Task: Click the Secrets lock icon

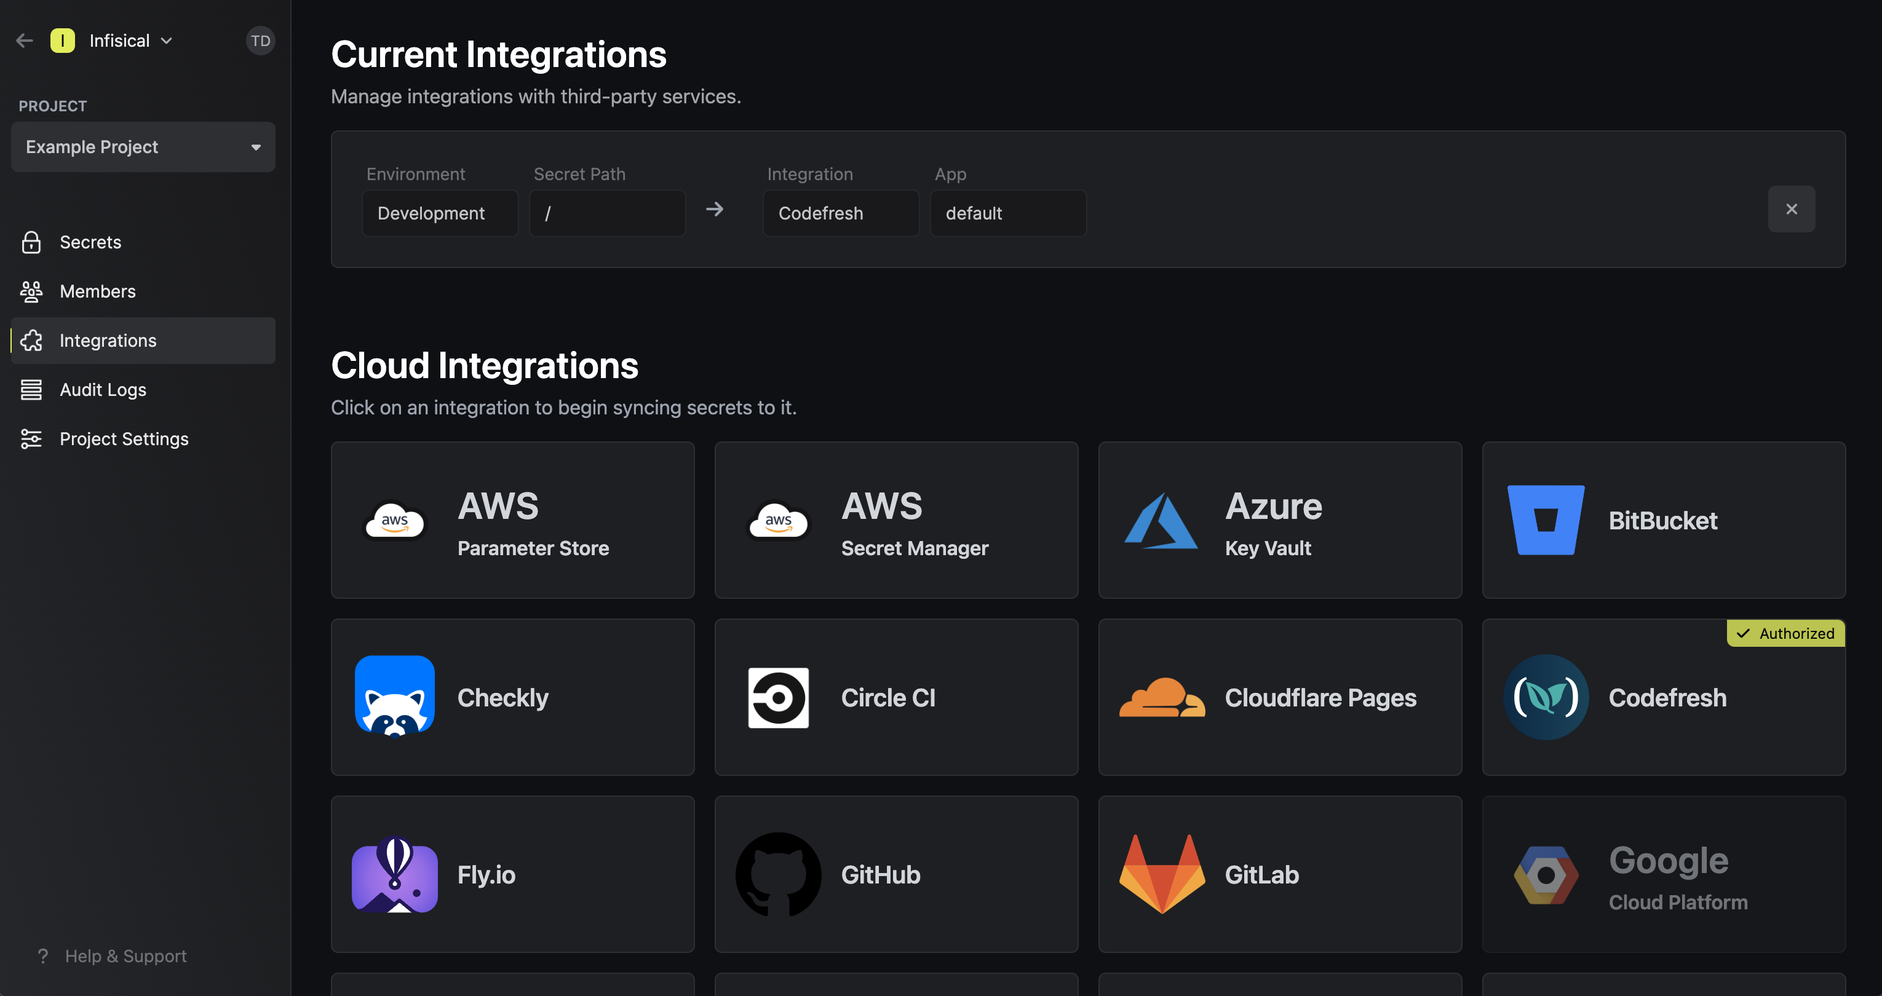Action: pos(31,242)
